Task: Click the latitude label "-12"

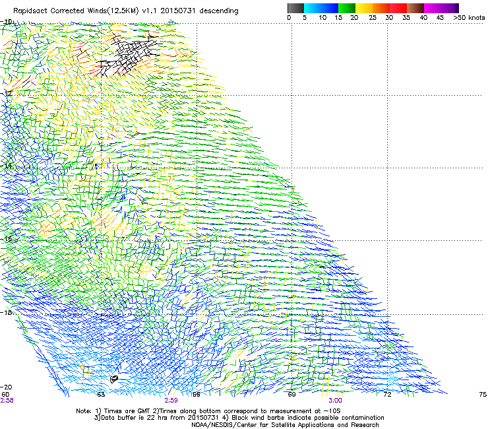Action: [x=7, y=93]
